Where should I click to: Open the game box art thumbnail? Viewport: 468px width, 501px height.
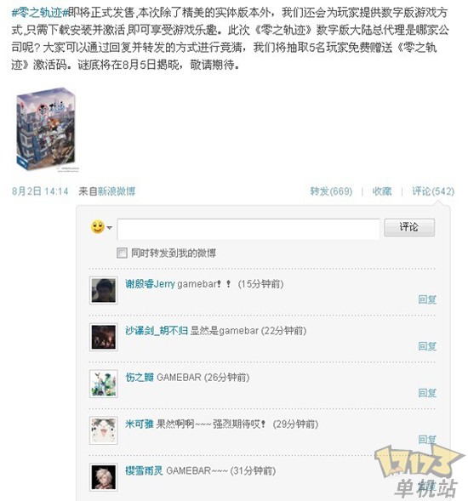pos(47,129)
